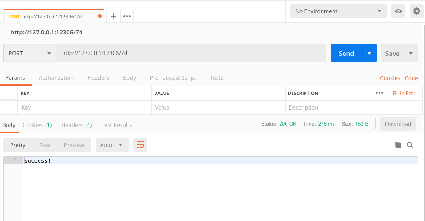Screen dimensions: 425x221
Task: Open the request Headers tab
Action: click(98, 78)
